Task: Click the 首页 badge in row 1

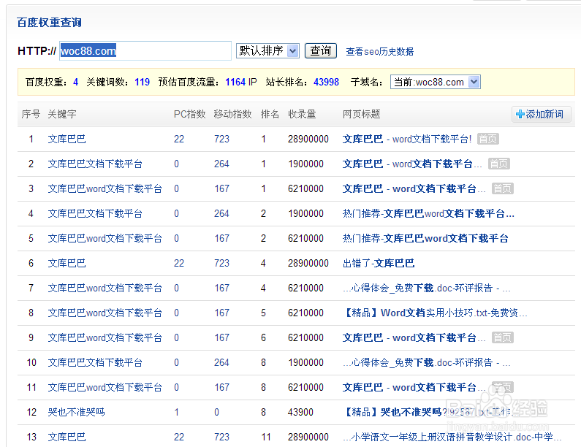Action: [488, 139]
